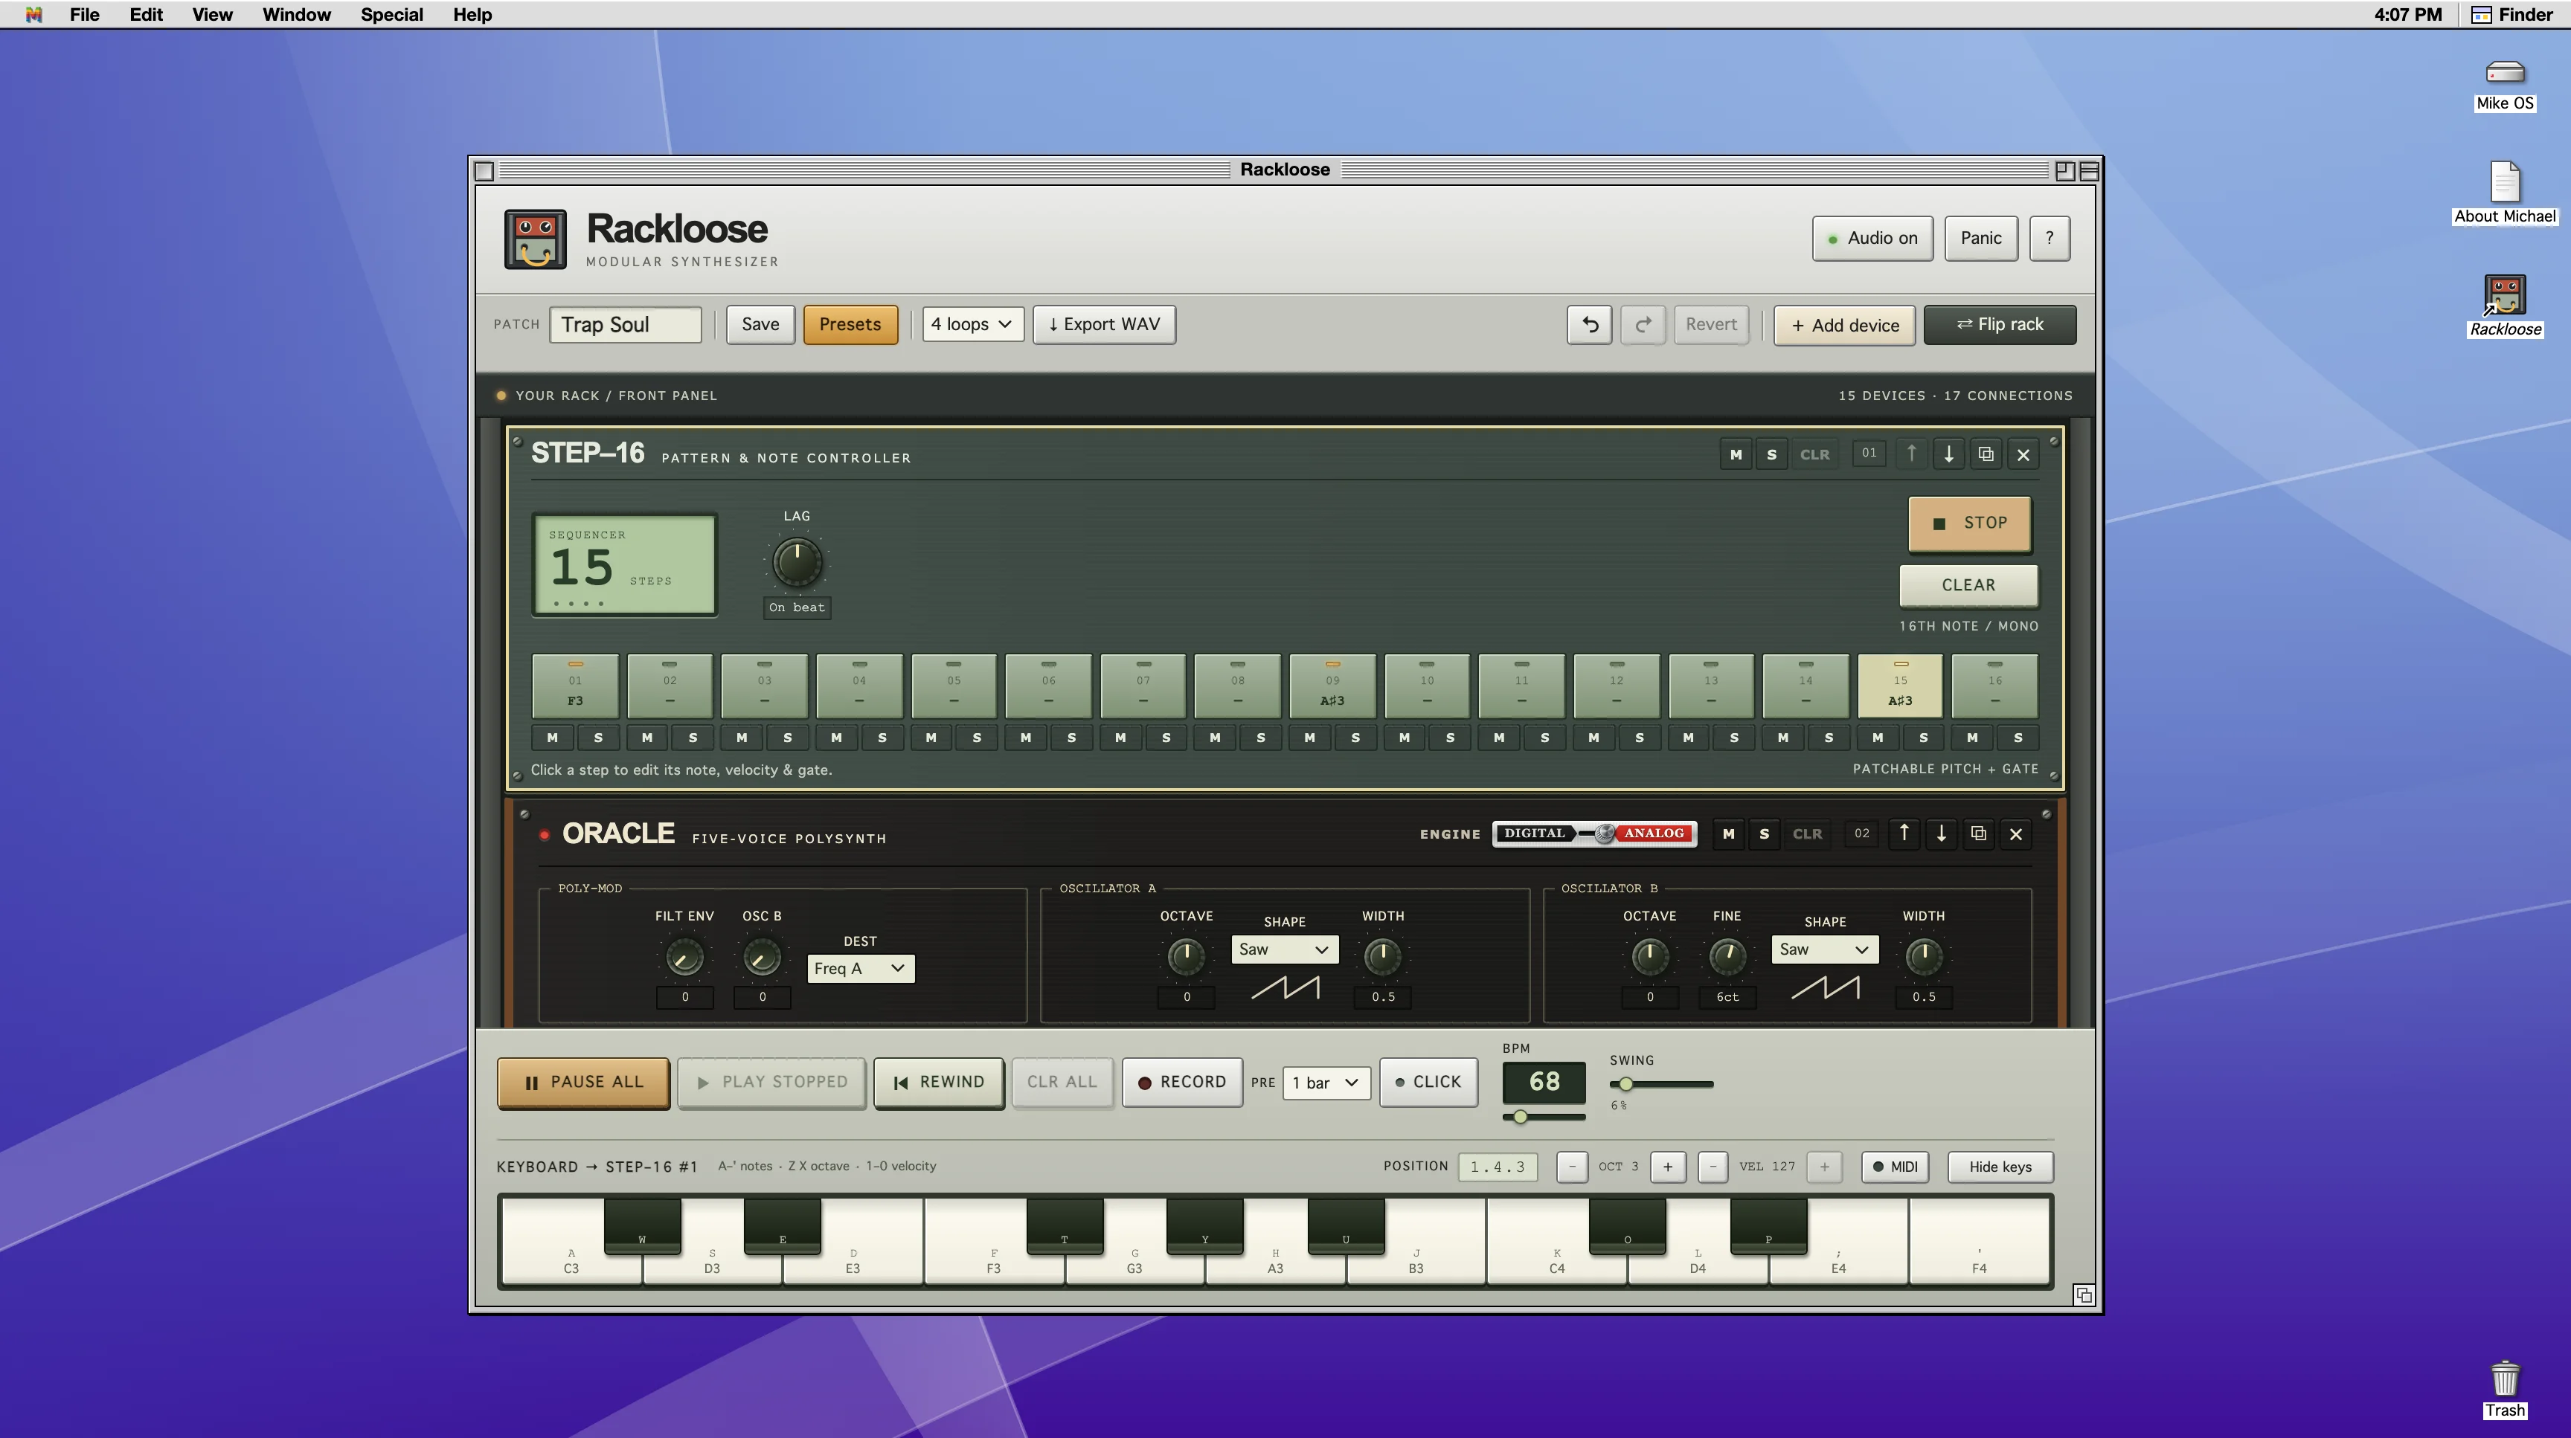Open the Oscillator A shape Saw dropdown
2571x1438 pixels.
point(1285,949)
